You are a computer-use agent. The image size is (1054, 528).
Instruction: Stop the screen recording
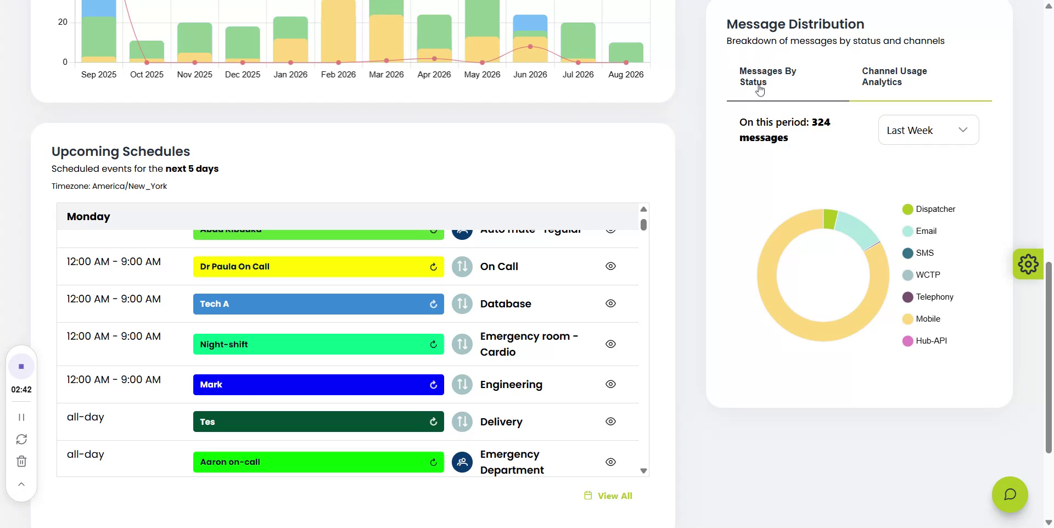21,366
